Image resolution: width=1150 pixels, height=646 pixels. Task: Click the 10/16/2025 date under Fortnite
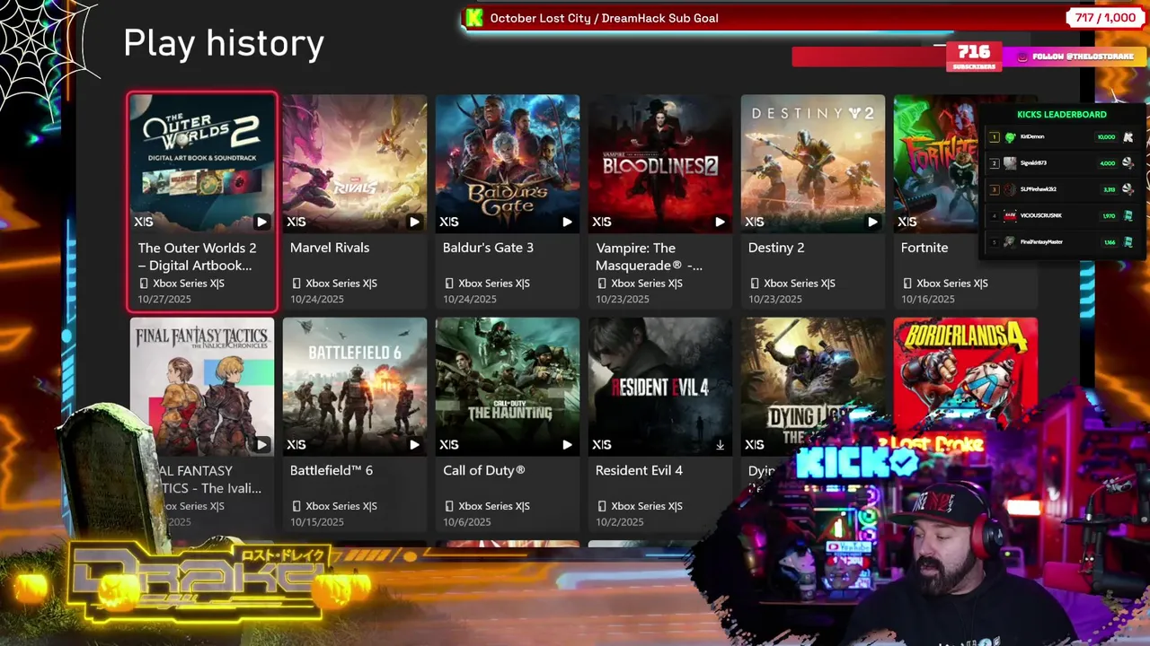(928, 300)
